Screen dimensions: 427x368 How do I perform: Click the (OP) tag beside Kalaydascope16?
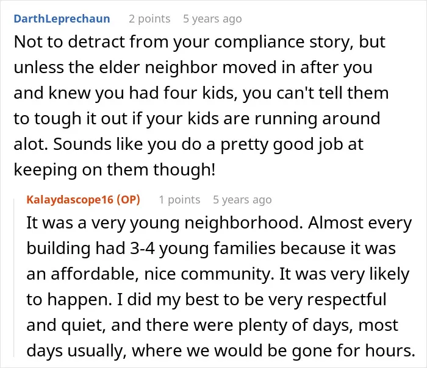pyautogui.click(x=129, y=200)
